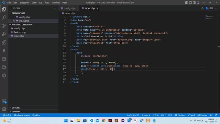The height and width of the screenshot is (124, 220).
Task: Click Quokka in the status bar
Action: click(36, 115)
